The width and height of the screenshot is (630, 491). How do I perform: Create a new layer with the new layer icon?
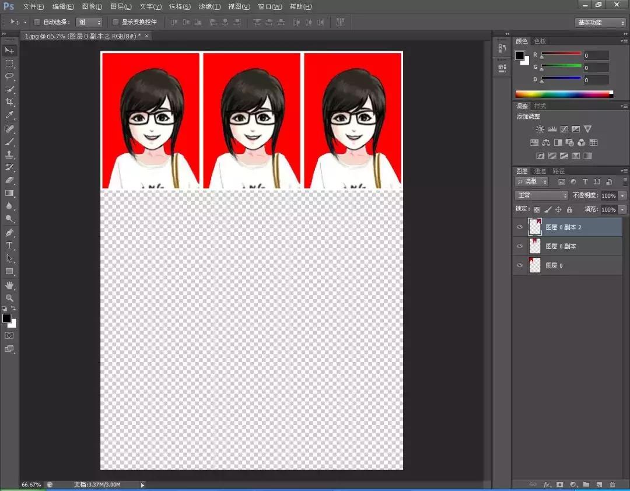coord(599,485)
